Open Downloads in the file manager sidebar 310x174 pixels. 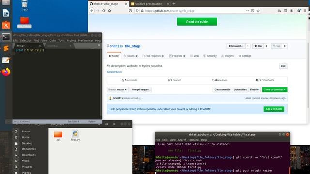(29, 155)
